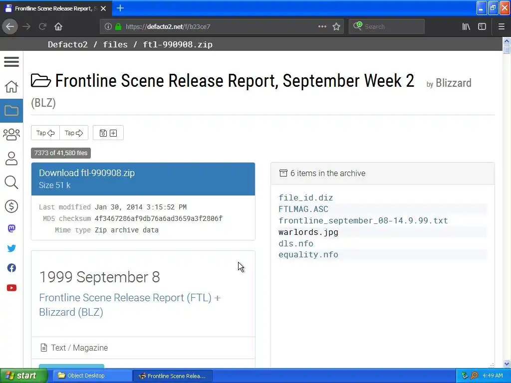Open page actions three-dots menu

(322, 26)
